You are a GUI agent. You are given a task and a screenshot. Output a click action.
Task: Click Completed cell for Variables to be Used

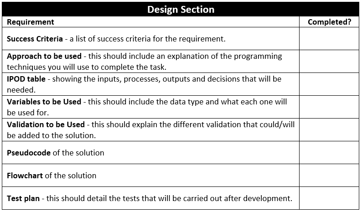[x=329, y=107]
